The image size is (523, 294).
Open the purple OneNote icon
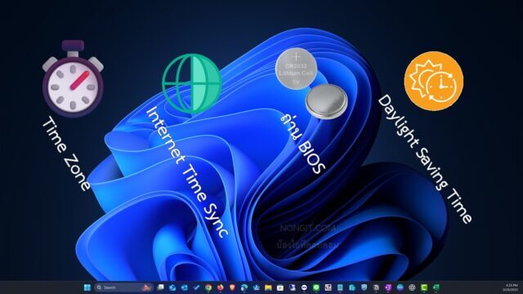pyautogui.click(x=388, y=287)
